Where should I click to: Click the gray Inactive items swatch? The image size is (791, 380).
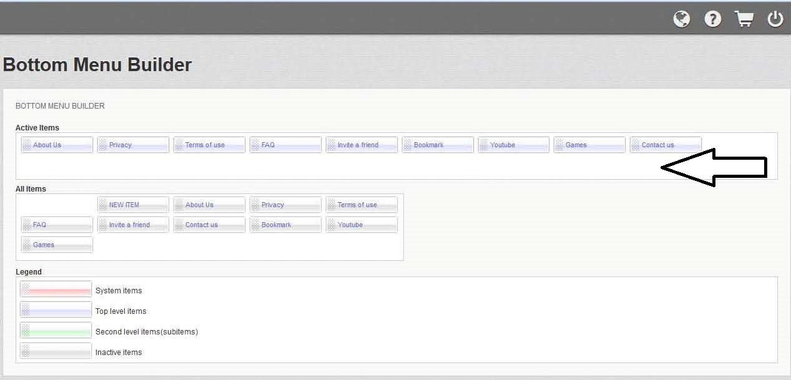coord(56,351)
